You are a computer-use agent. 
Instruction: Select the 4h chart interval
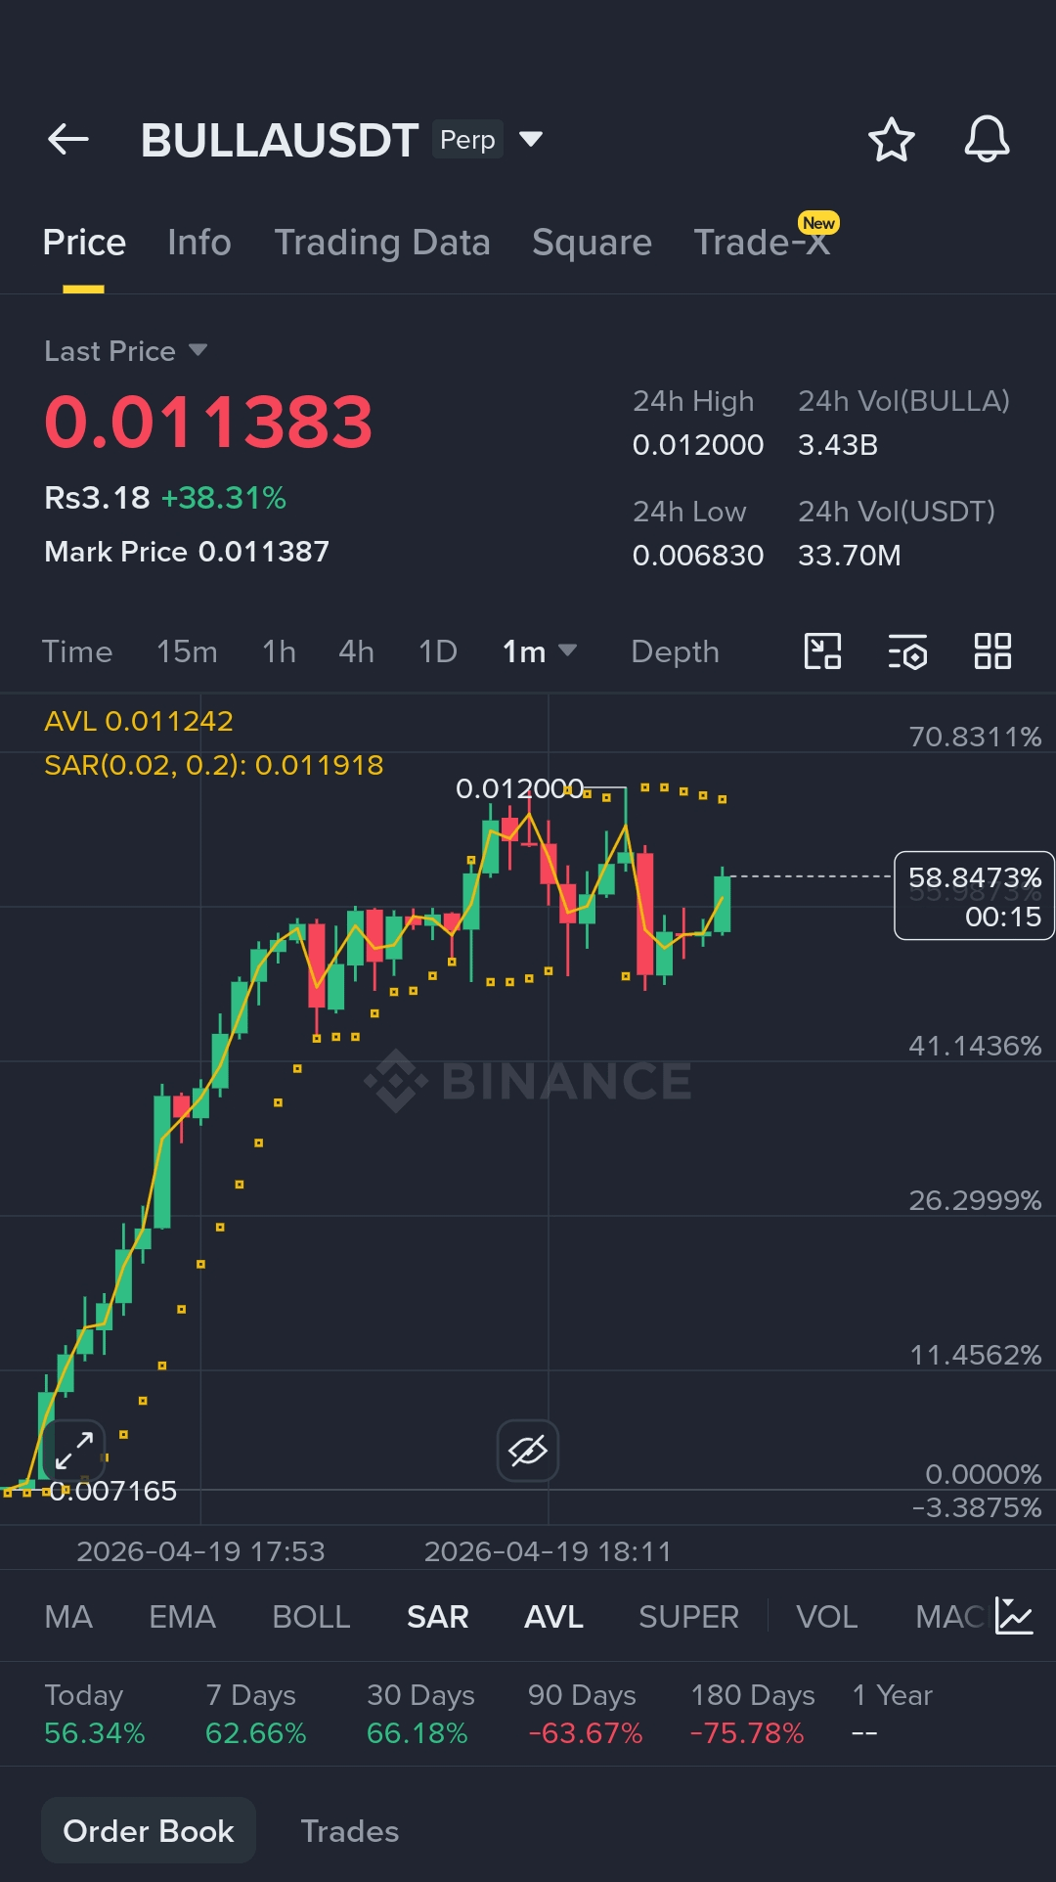click(356, 651)
